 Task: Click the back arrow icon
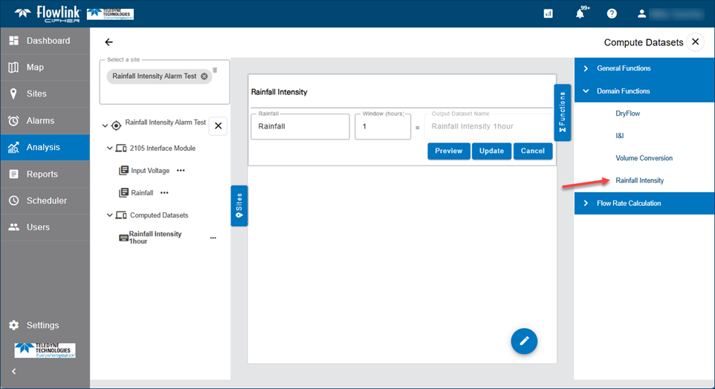[109, 42]
